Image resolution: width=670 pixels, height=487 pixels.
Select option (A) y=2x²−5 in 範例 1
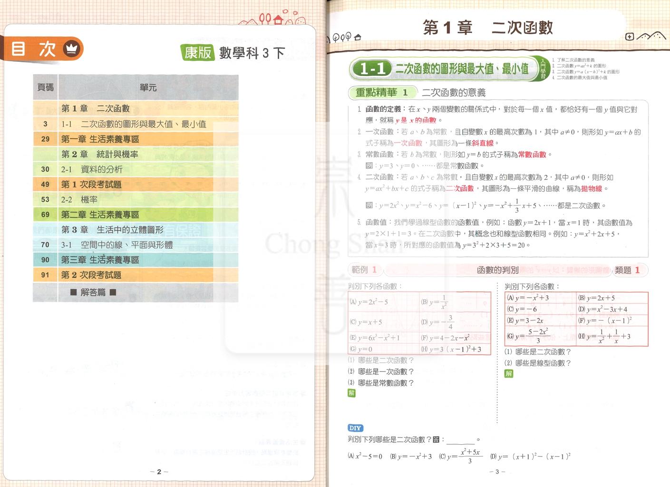369,302
